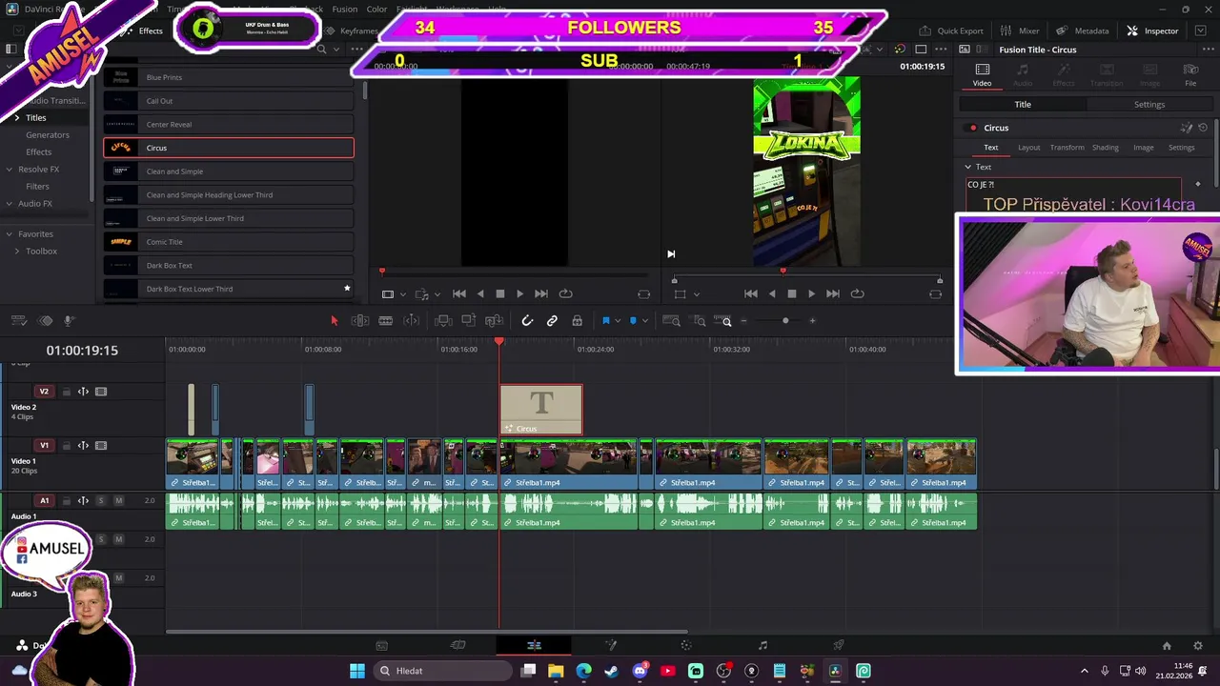Click the Replace Clip icon
Viewport: 1220px width, 686px height.
tap(494, 321)
